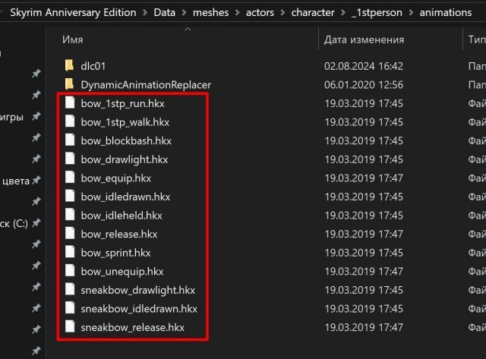Screen dimensions: 486x359
Task: Click file name bow_blockbash.hkx
Action: pyautogui.click(x=126, y=140)
